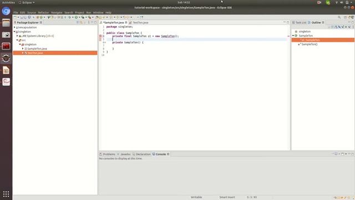355x200 pixels.
Task: Click the Coverage launch icon in the toolbar
Action: 83,17
